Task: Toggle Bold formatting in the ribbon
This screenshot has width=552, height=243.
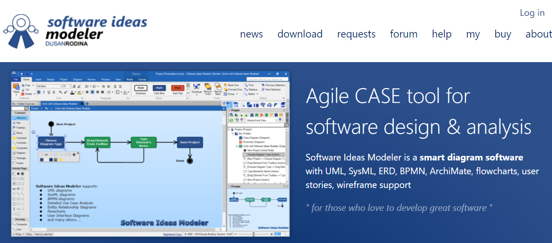Action: pos(39,92)
